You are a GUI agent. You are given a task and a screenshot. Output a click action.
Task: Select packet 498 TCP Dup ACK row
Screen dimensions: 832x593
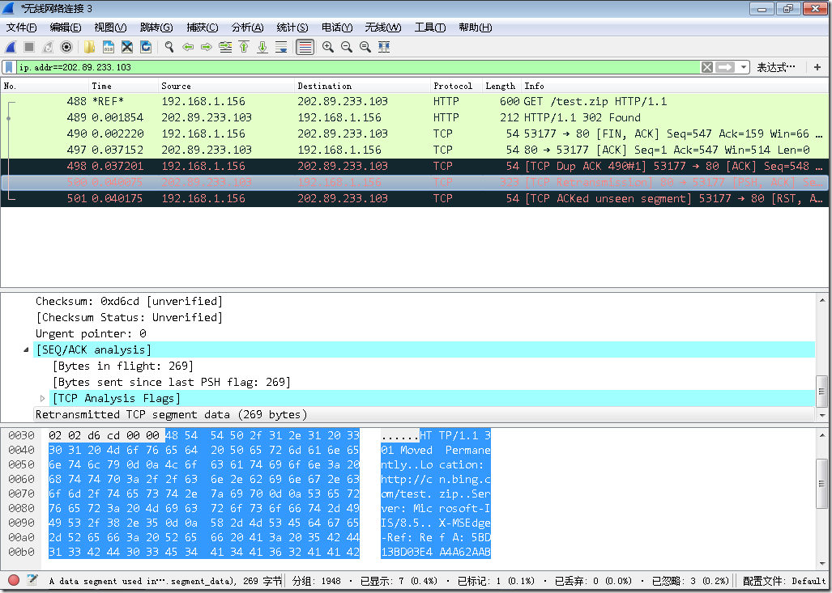[415, 166]
